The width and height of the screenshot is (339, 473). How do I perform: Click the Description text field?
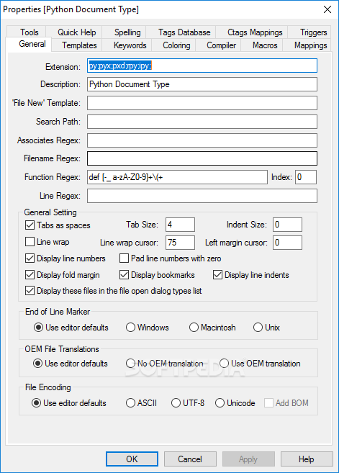202,84
